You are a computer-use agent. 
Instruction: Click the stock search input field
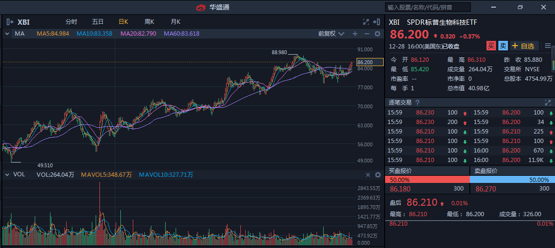click(427, 7)
